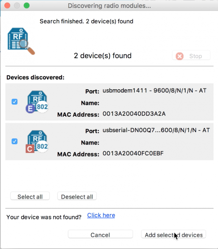Image resolution: width=218 pixels, height=249 pixels.
Task: Uncheck the usbmodem1411 device checkbox
Action: tap(15, 102)
